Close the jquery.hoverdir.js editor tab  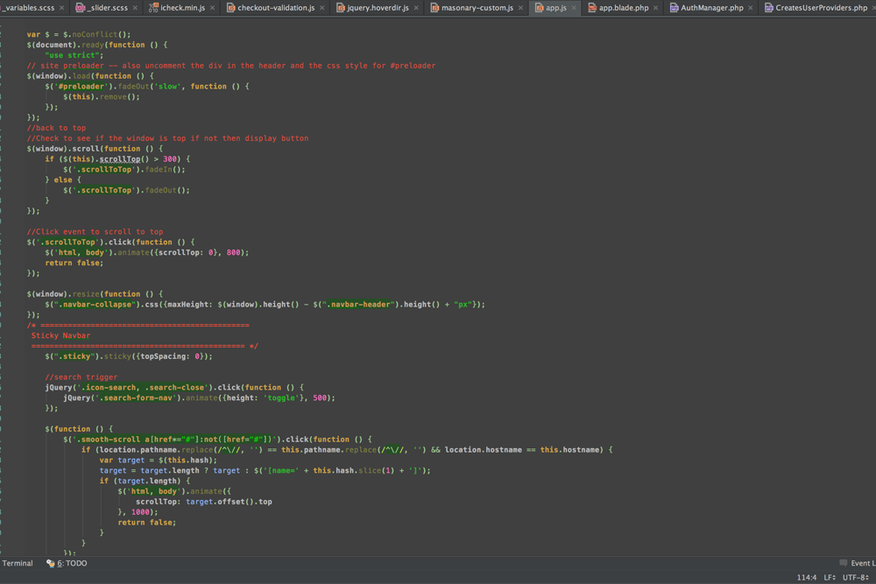[x=415, y=8]
